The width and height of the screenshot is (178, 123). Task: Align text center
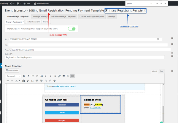pos(50,76)
